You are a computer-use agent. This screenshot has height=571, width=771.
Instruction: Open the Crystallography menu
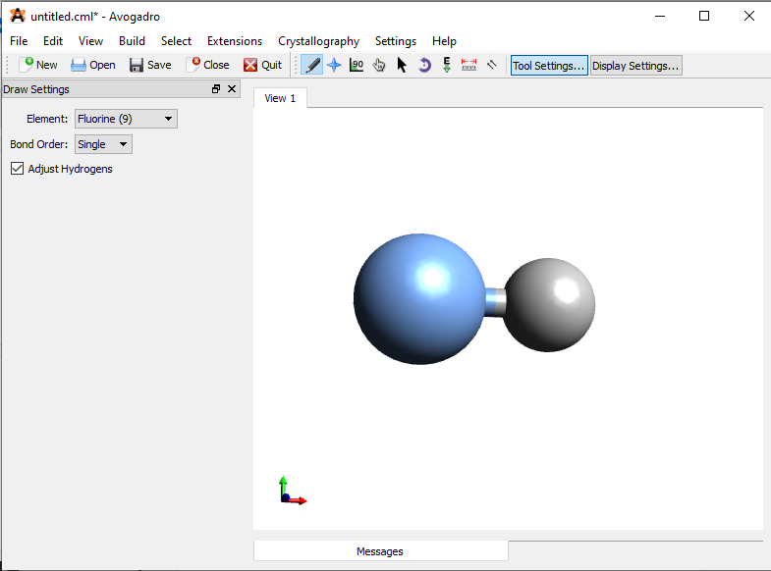coord(318,41)
